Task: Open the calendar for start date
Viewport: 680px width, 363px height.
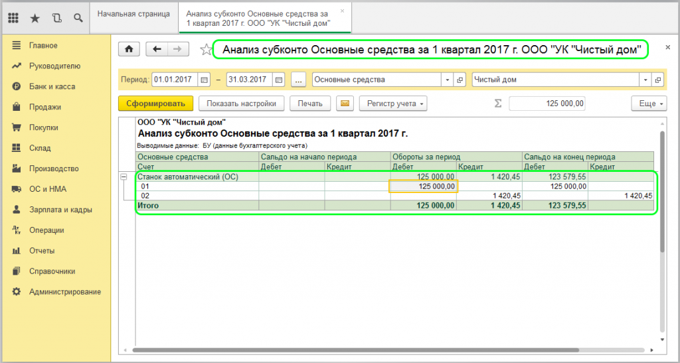Action: point(204,80)
